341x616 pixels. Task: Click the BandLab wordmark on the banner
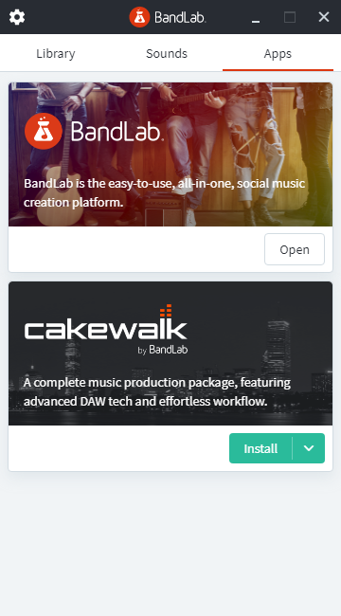tap(117, 131)
